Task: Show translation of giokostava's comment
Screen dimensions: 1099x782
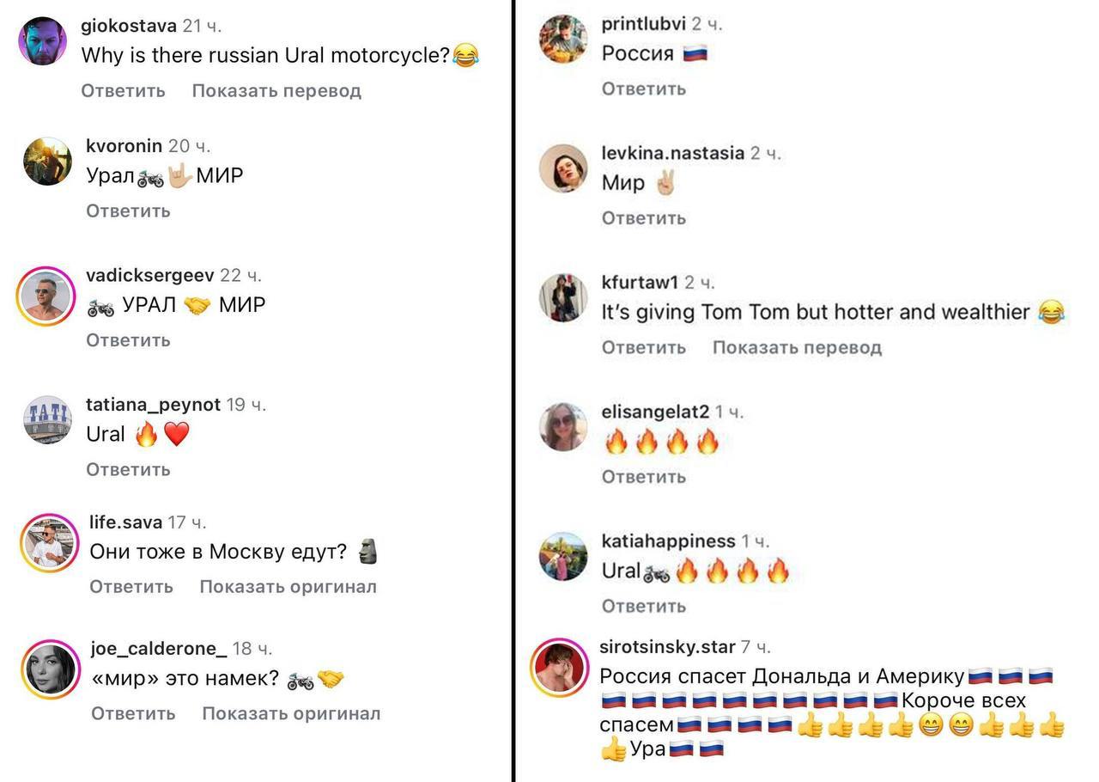Action: click(x=276, y=90)
